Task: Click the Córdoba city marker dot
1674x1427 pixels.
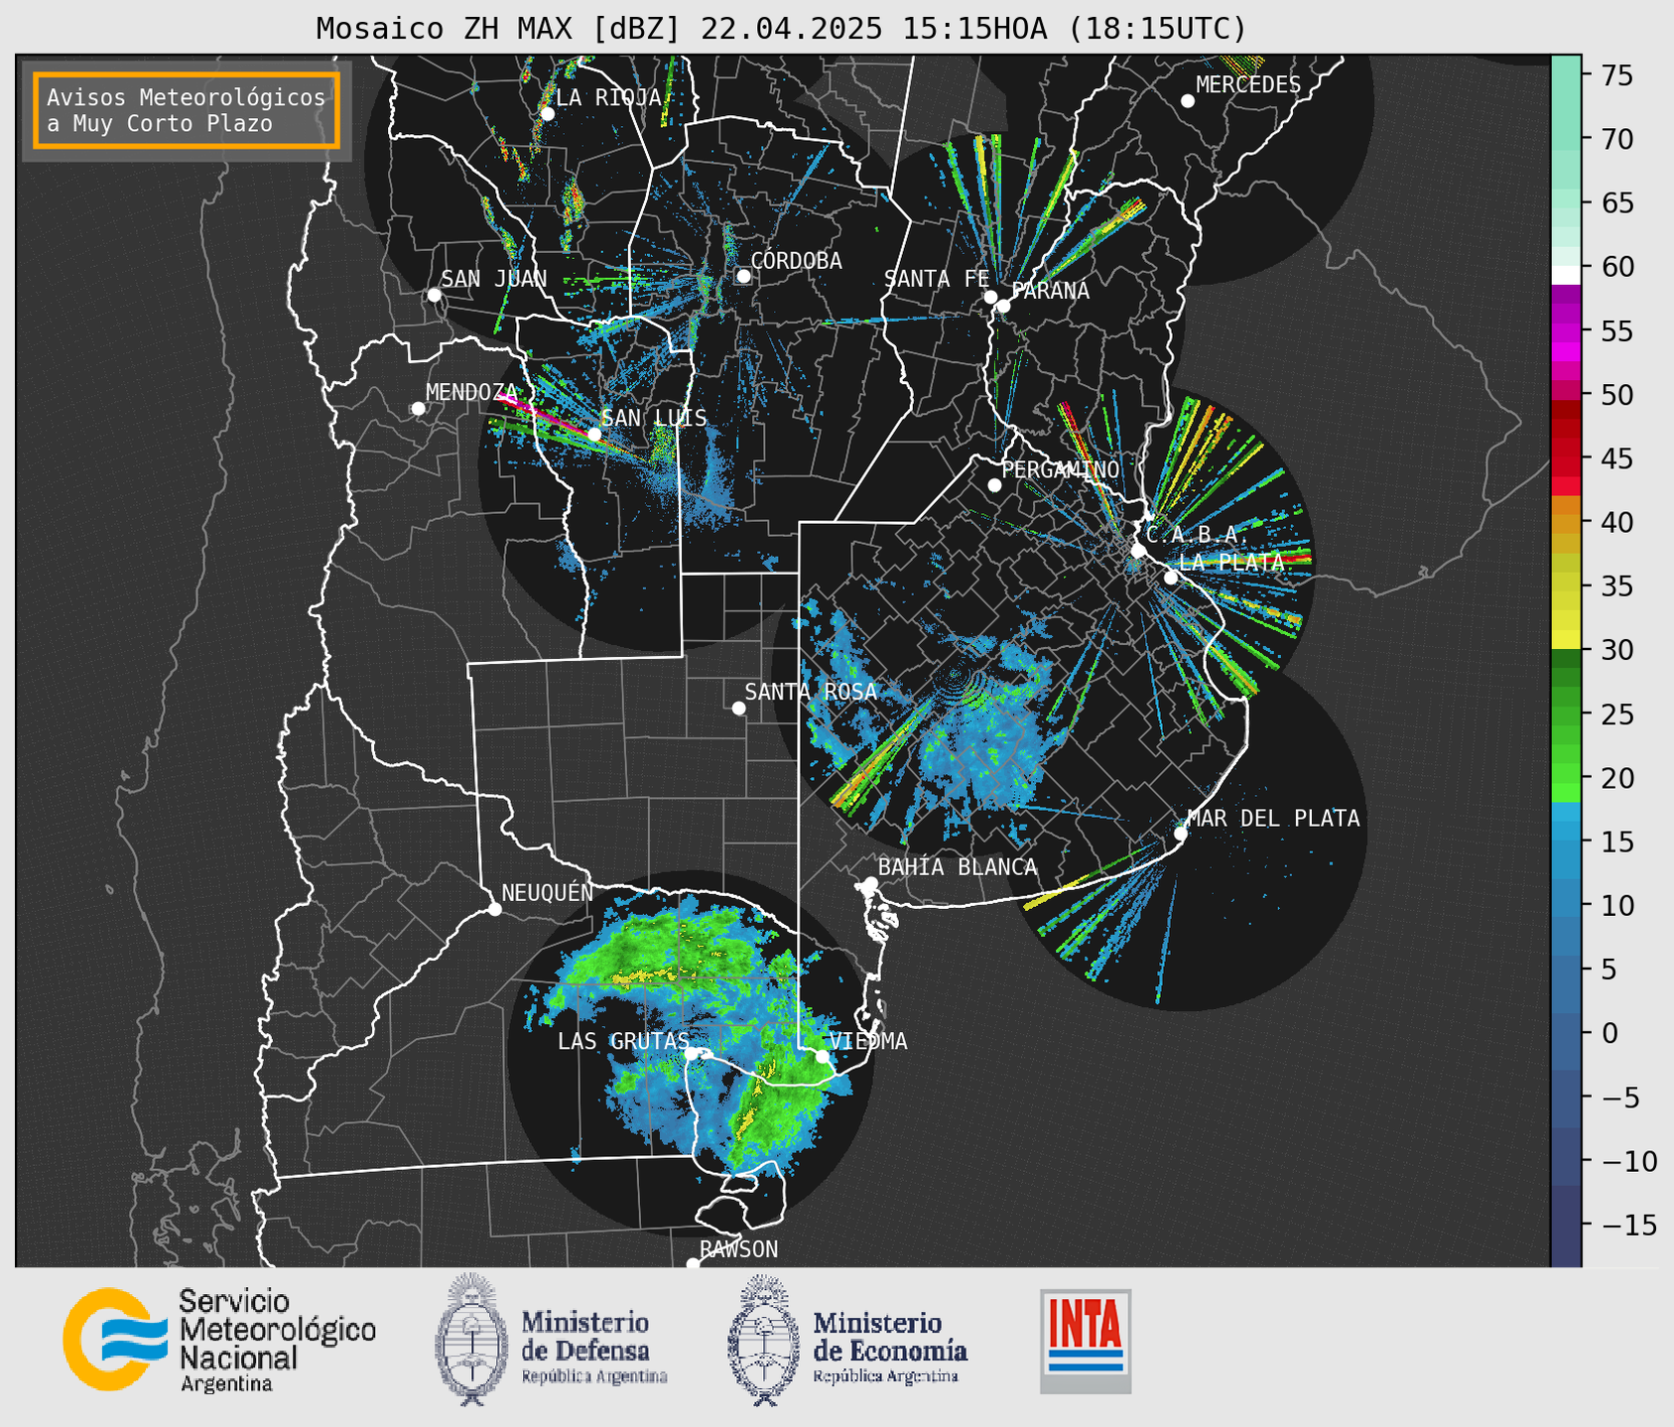Action: coord(743,276)
